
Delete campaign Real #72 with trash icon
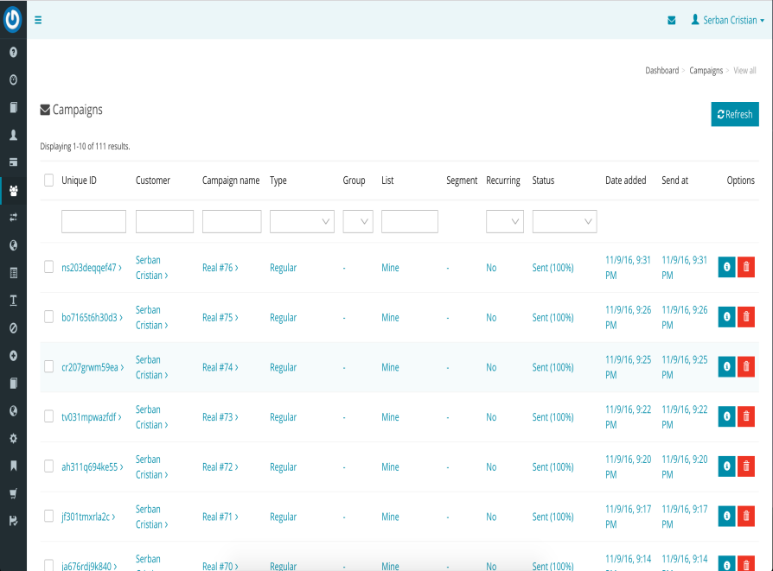coord(746,467)
